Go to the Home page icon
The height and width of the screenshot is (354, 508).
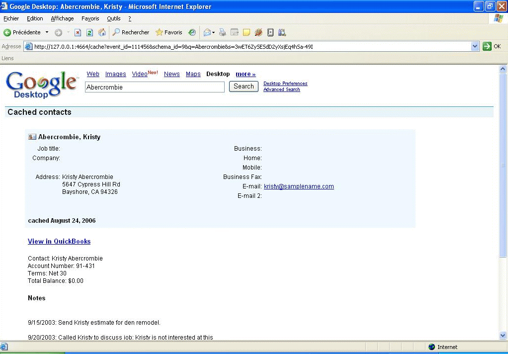pos(102,32)
